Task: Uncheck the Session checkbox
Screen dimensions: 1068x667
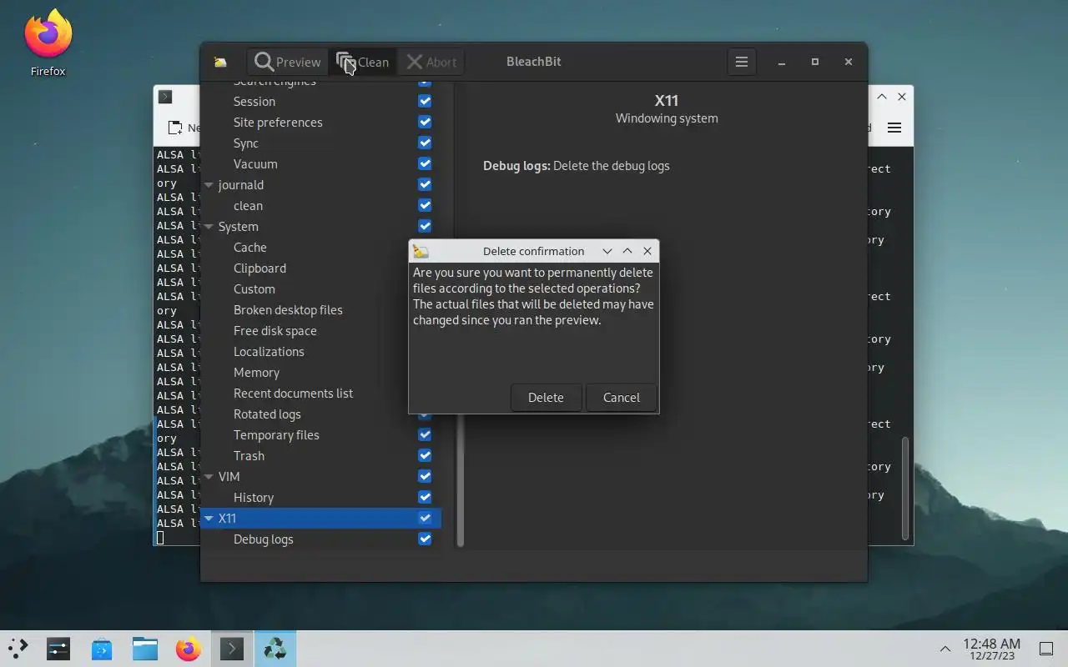Action: pyautogui.click(x=425, y=101)
